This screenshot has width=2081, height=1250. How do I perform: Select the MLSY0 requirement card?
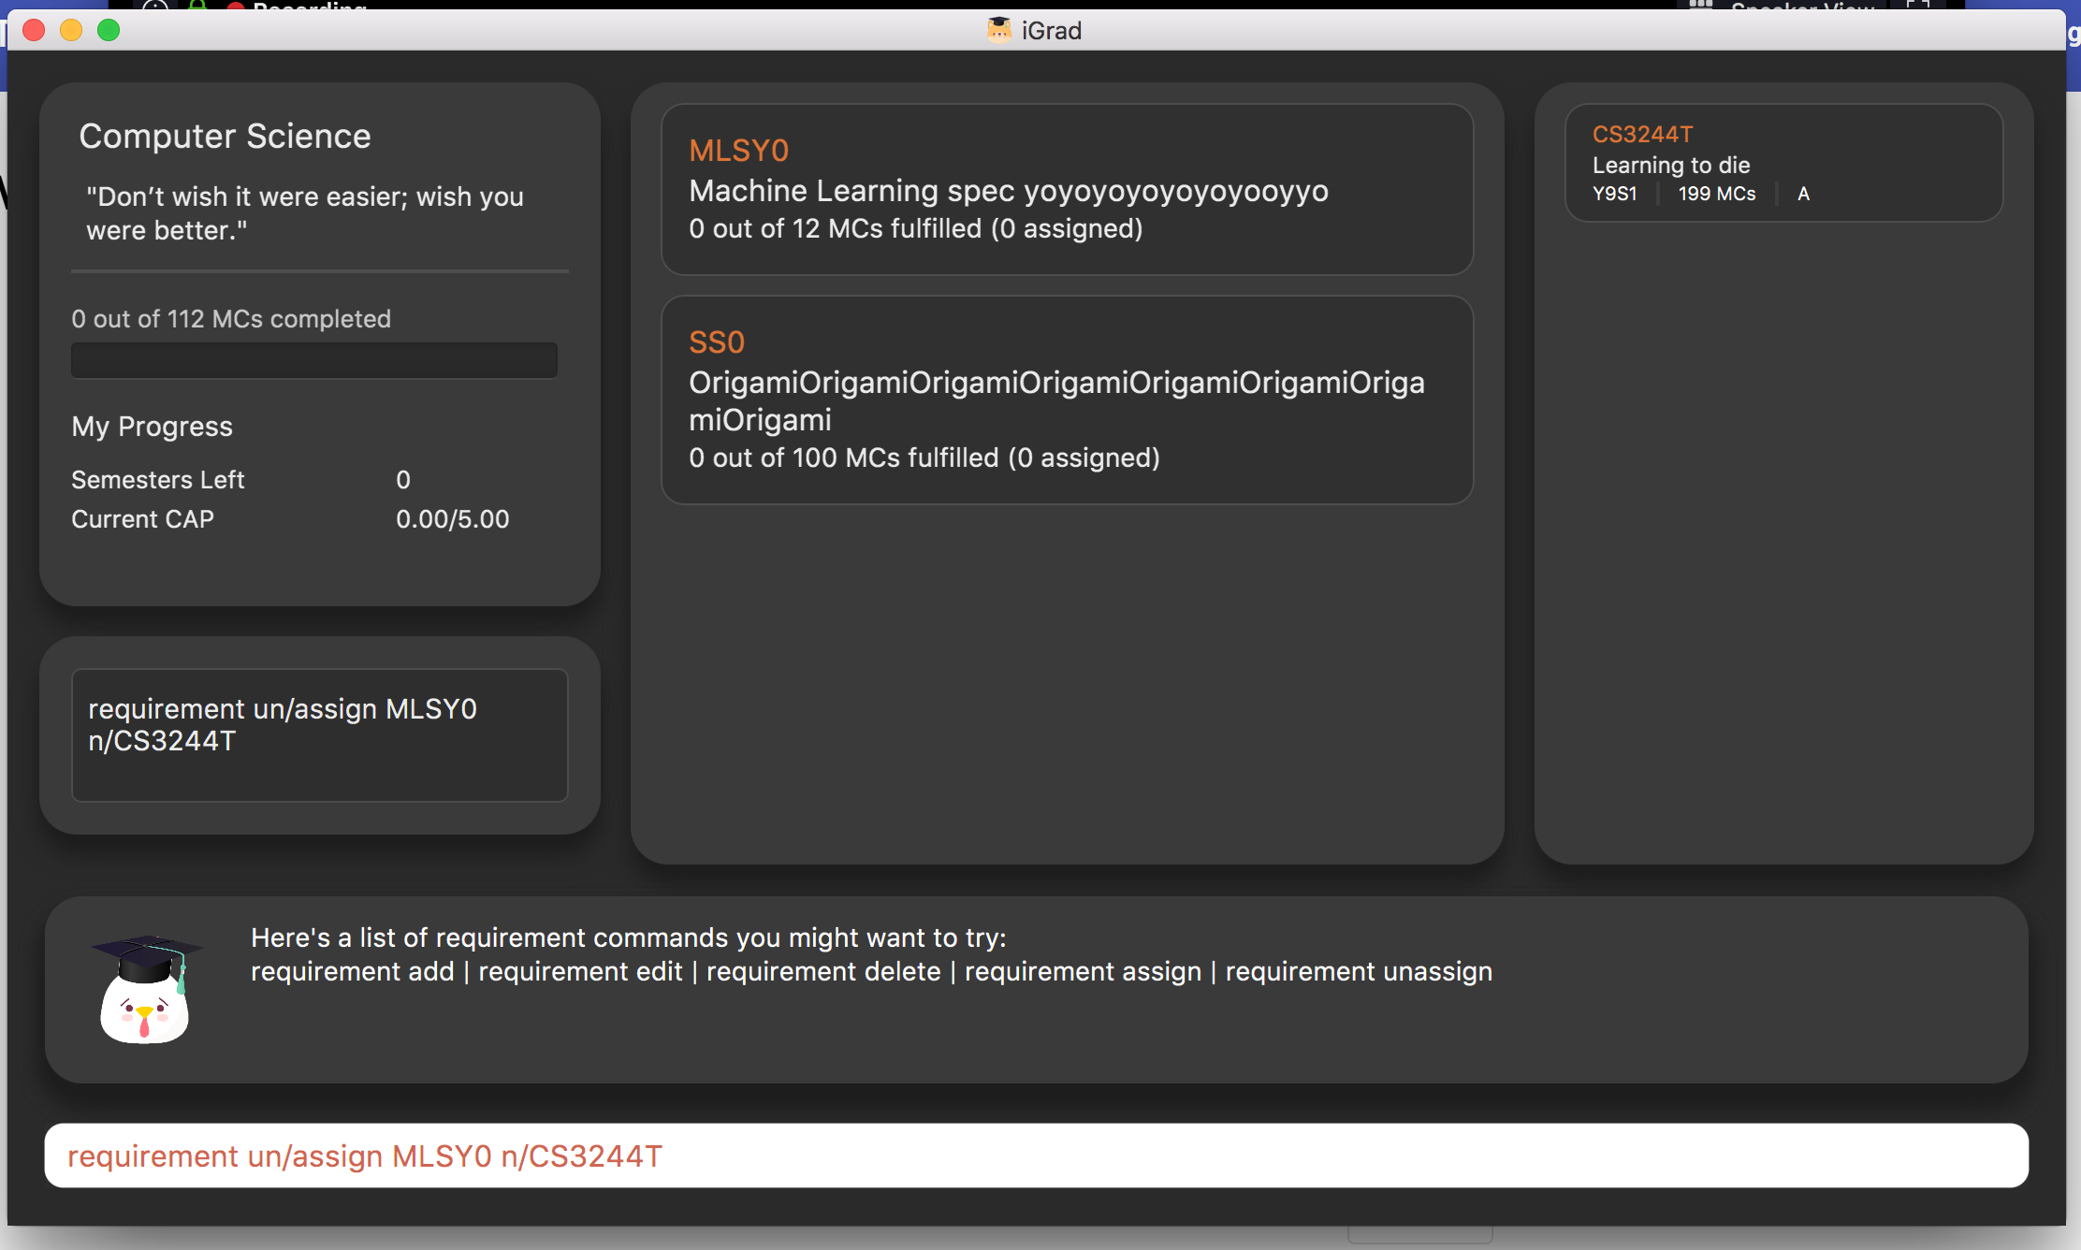point(1067,189)
